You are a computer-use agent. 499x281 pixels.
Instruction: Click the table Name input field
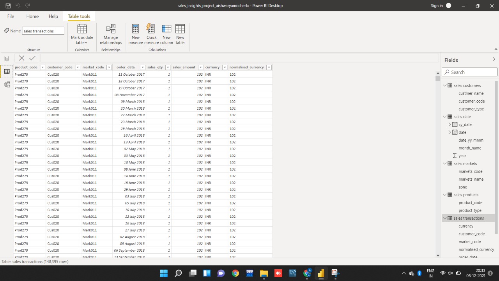coord(43,31)
